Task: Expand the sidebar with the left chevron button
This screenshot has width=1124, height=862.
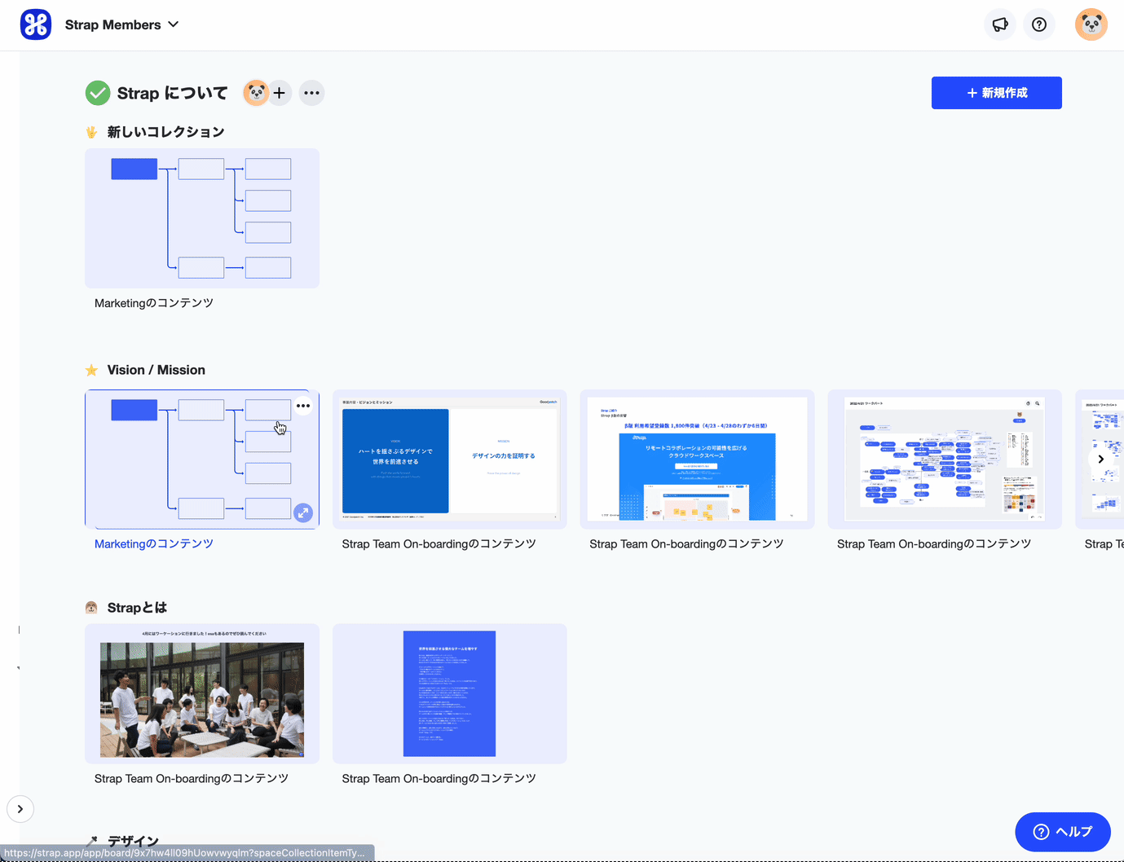Action: coord(20,809)
